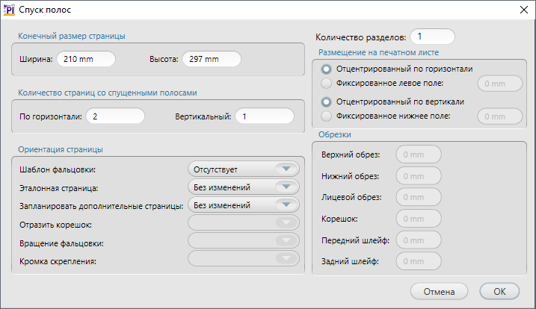Confirm with the OK button
536x309 pixels.
[499, 291]
